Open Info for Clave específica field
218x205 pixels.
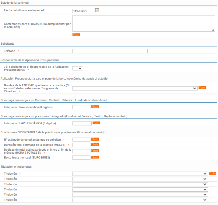coord(95,107)
